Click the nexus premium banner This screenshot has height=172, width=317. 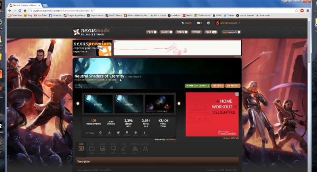tap(92, 48)
